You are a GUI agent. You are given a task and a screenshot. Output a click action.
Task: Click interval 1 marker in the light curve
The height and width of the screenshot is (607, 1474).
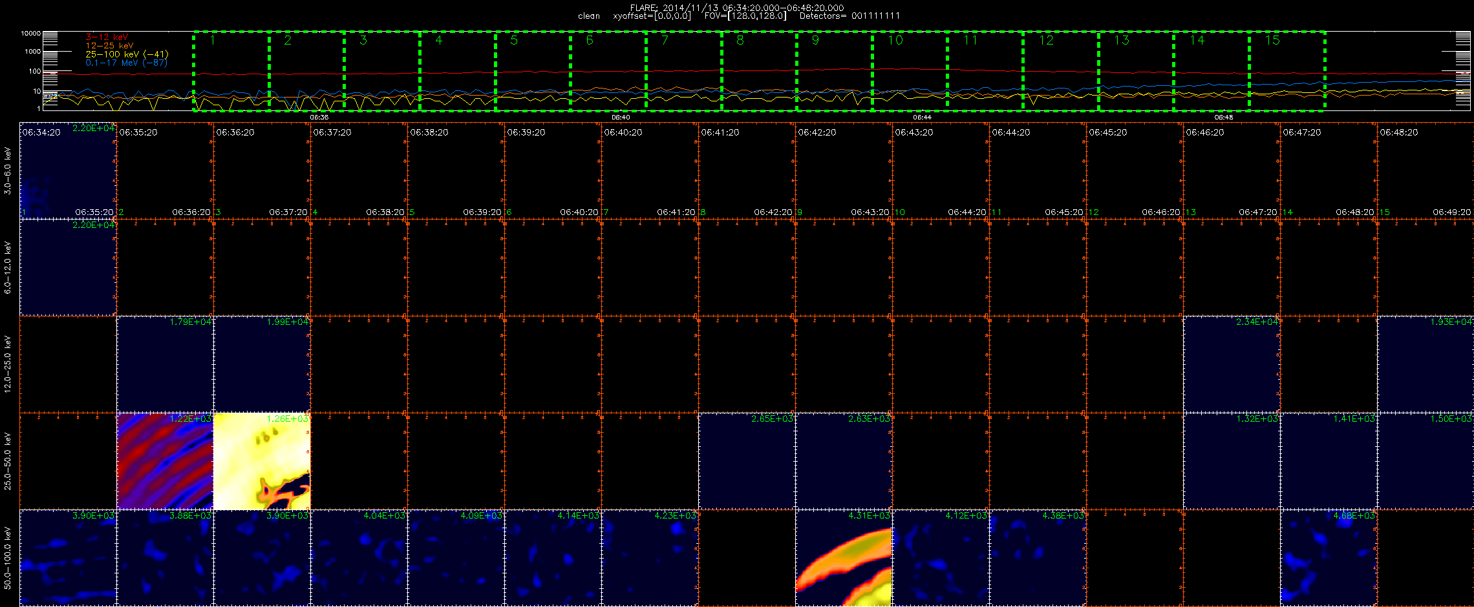212,40
